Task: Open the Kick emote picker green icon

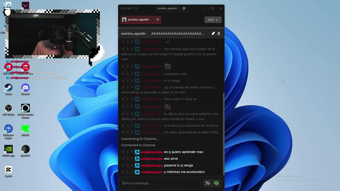Action: [x=216, y=183]
